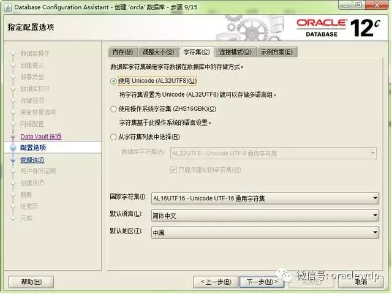Click the 快速恢复选项 step
Viewport: 392px width, 294px height.
point(38,112)
